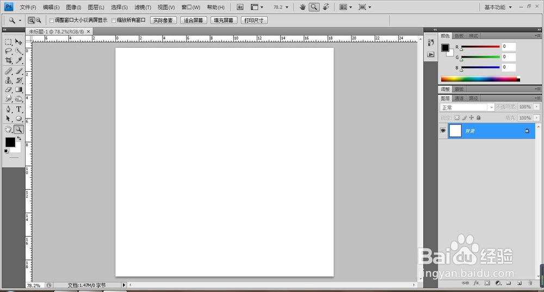Select the Ellipse shape tool
Image resolution: width=544 pixels, height=292 pixels.
point(18,118)
